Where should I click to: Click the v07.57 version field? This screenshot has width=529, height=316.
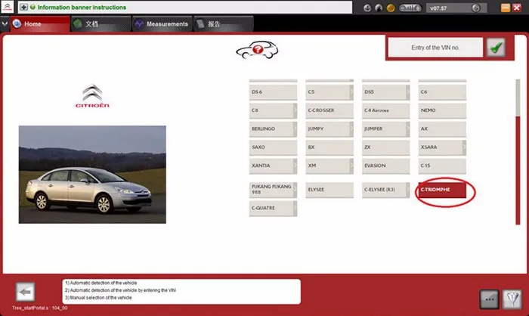456,8
